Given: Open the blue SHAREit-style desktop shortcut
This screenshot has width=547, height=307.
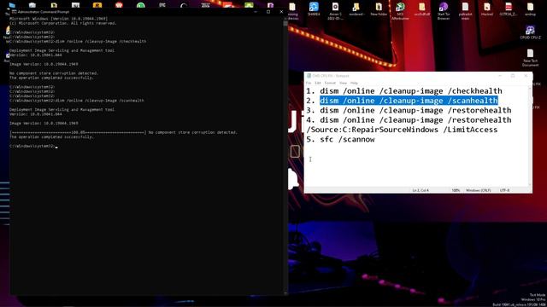Looking at the screenshot, I should pyautogui.click(x=314, y=9).
